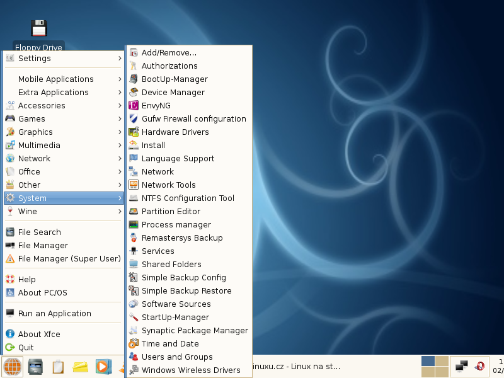Open the file cabinet launcher in panel
Viewport: 504px width, 378px height.
tap(35, 367)
